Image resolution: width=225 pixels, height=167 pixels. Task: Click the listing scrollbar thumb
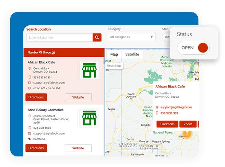[x=104, y=61]
